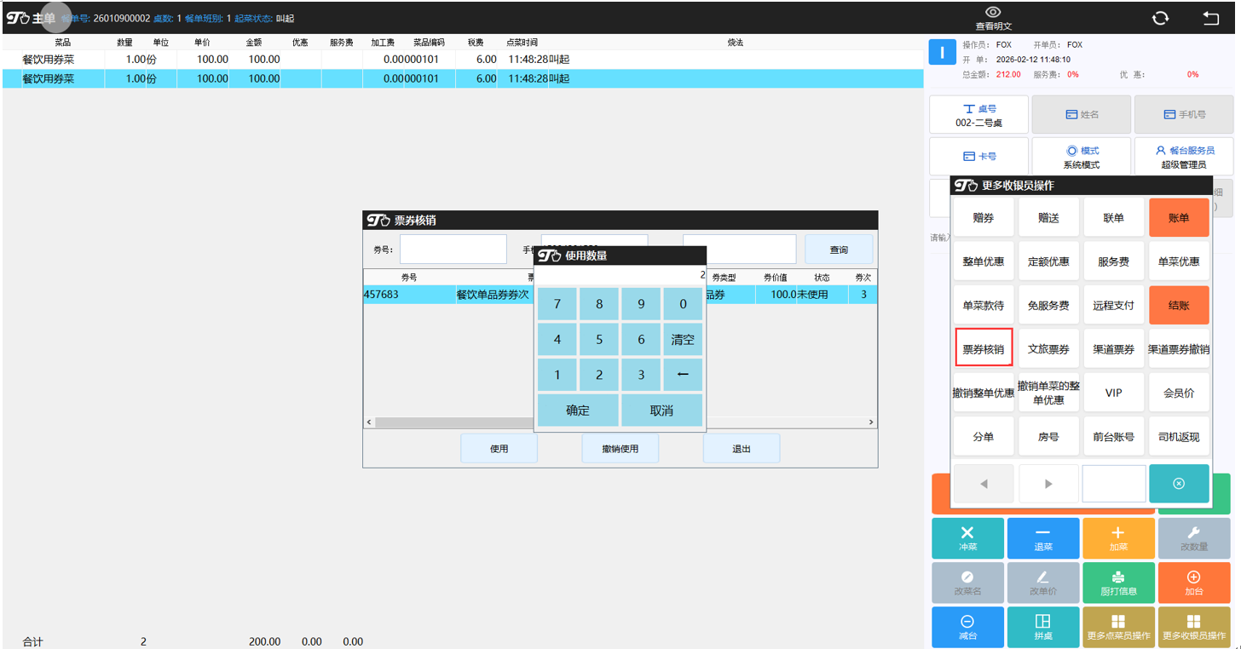The height and width of the screenshot is (649, 1241).
Task: Click the refresh icon in top bar
Action: point(1160,19)
